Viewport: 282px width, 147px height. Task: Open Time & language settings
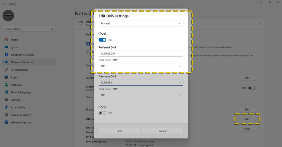[x=21, y=92]
